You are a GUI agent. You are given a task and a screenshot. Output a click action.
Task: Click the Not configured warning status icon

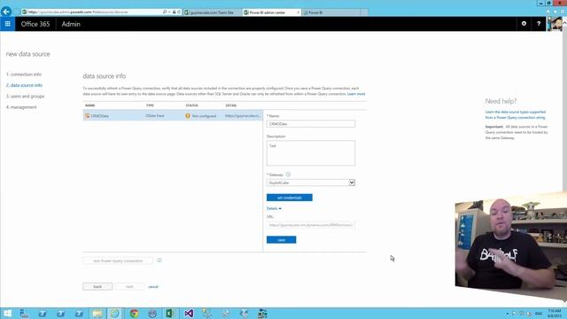(188, 116)
